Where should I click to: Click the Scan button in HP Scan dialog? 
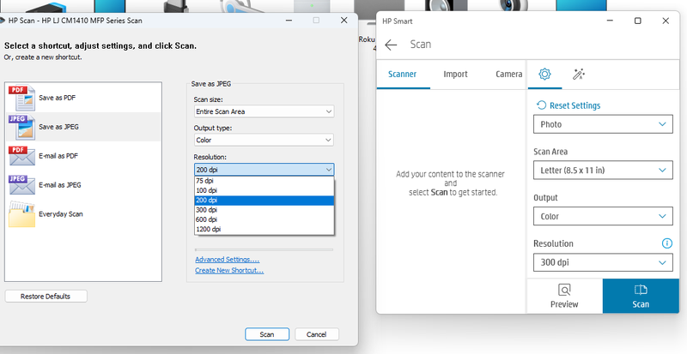tap(267, 334)
